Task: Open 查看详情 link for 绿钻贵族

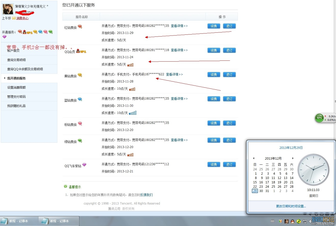Action: pos(179,140)
